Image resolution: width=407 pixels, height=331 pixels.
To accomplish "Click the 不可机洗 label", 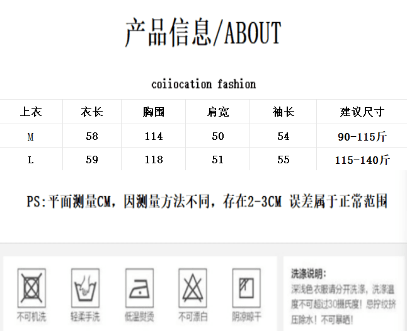I will [32, 316].
